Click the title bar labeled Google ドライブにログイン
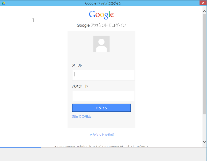 [x=103, y=3]
